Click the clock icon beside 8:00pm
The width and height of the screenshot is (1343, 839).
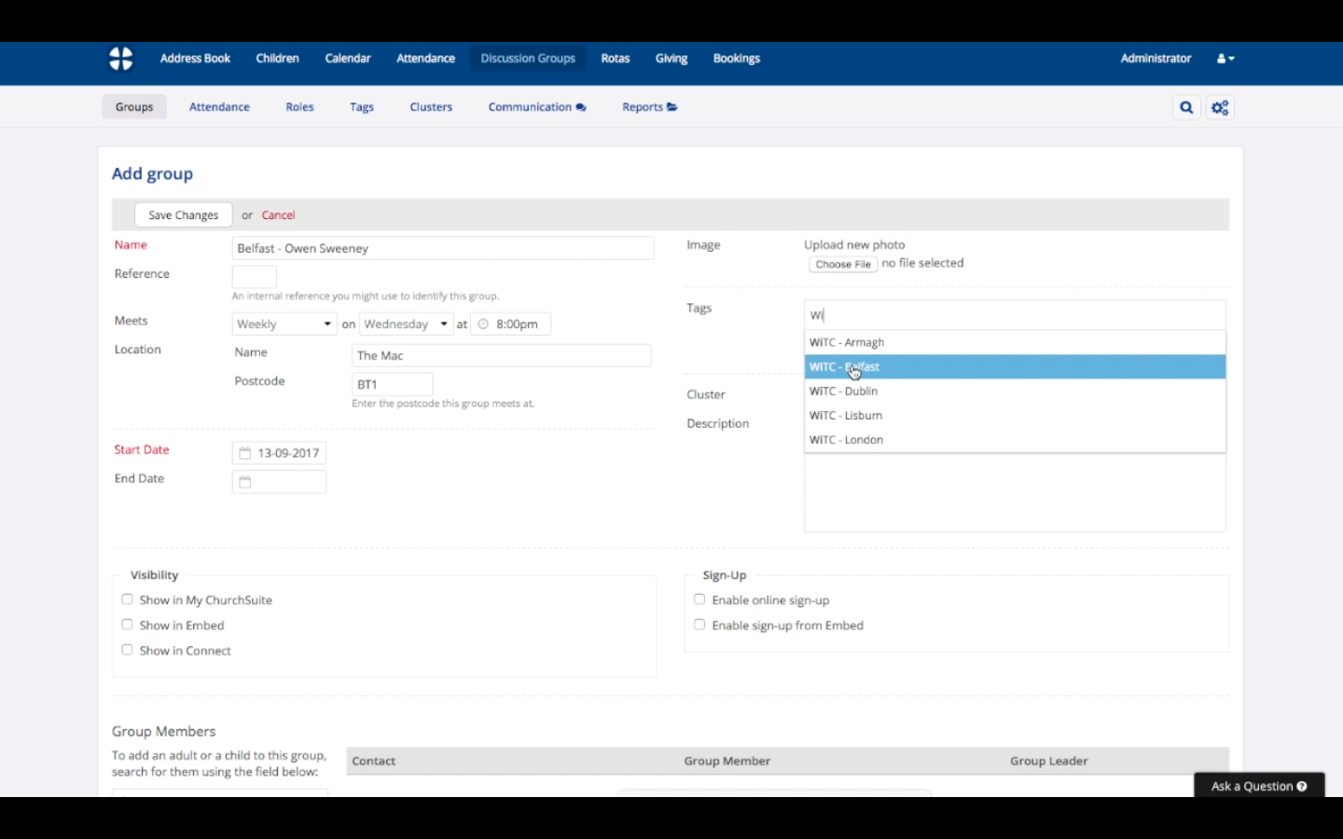[x=483, y=324]
